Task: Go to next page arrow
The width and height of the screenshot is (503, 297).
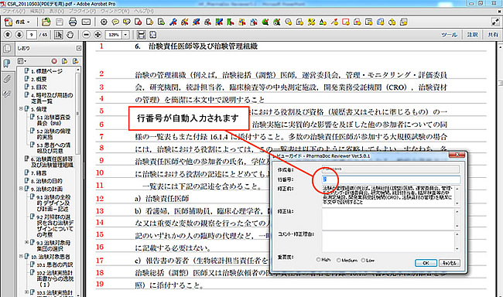Action: tap(19, 34)
